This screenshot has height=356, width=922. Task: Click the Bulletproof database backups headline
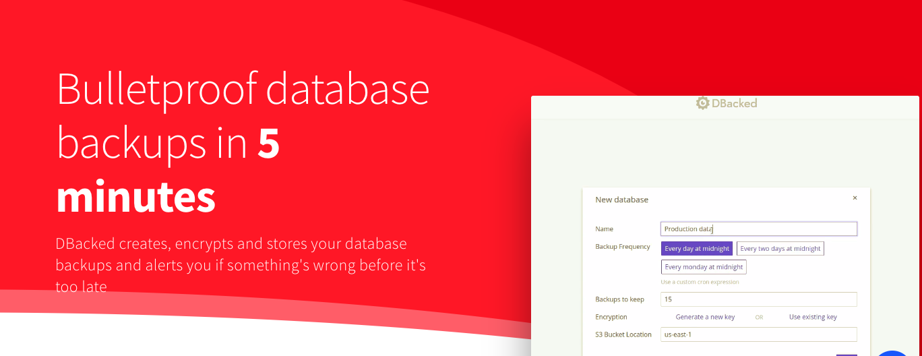(243, 142)
